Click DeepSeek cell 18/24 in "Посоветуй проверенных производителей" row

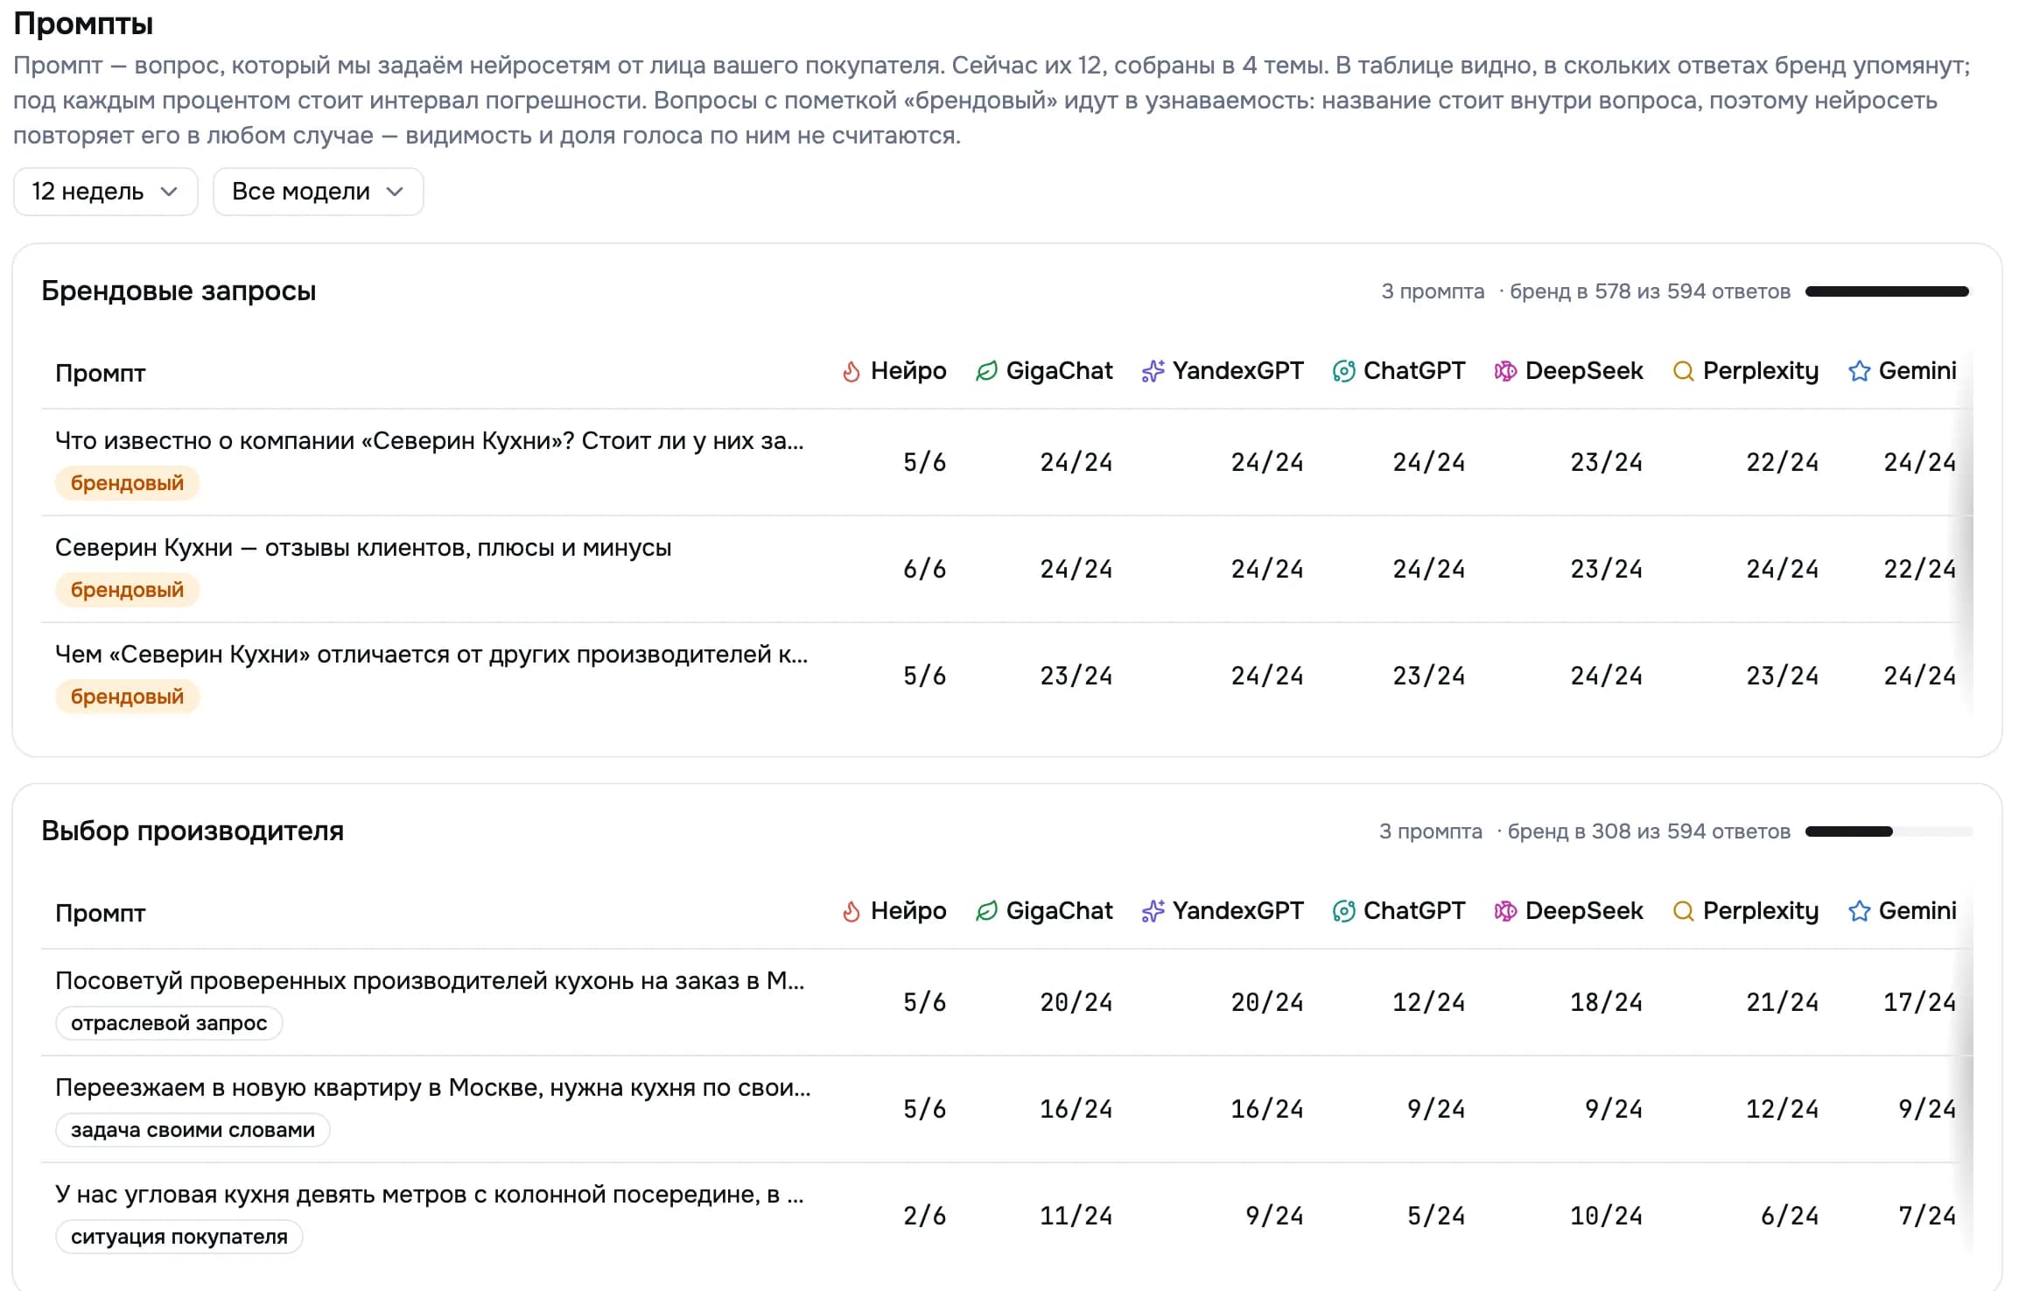pos(1606,1002)
